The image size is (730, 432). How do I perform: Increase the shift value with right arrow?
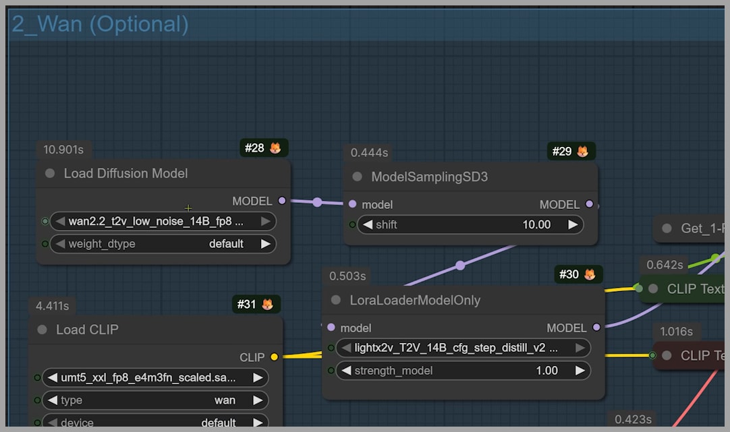573,224
